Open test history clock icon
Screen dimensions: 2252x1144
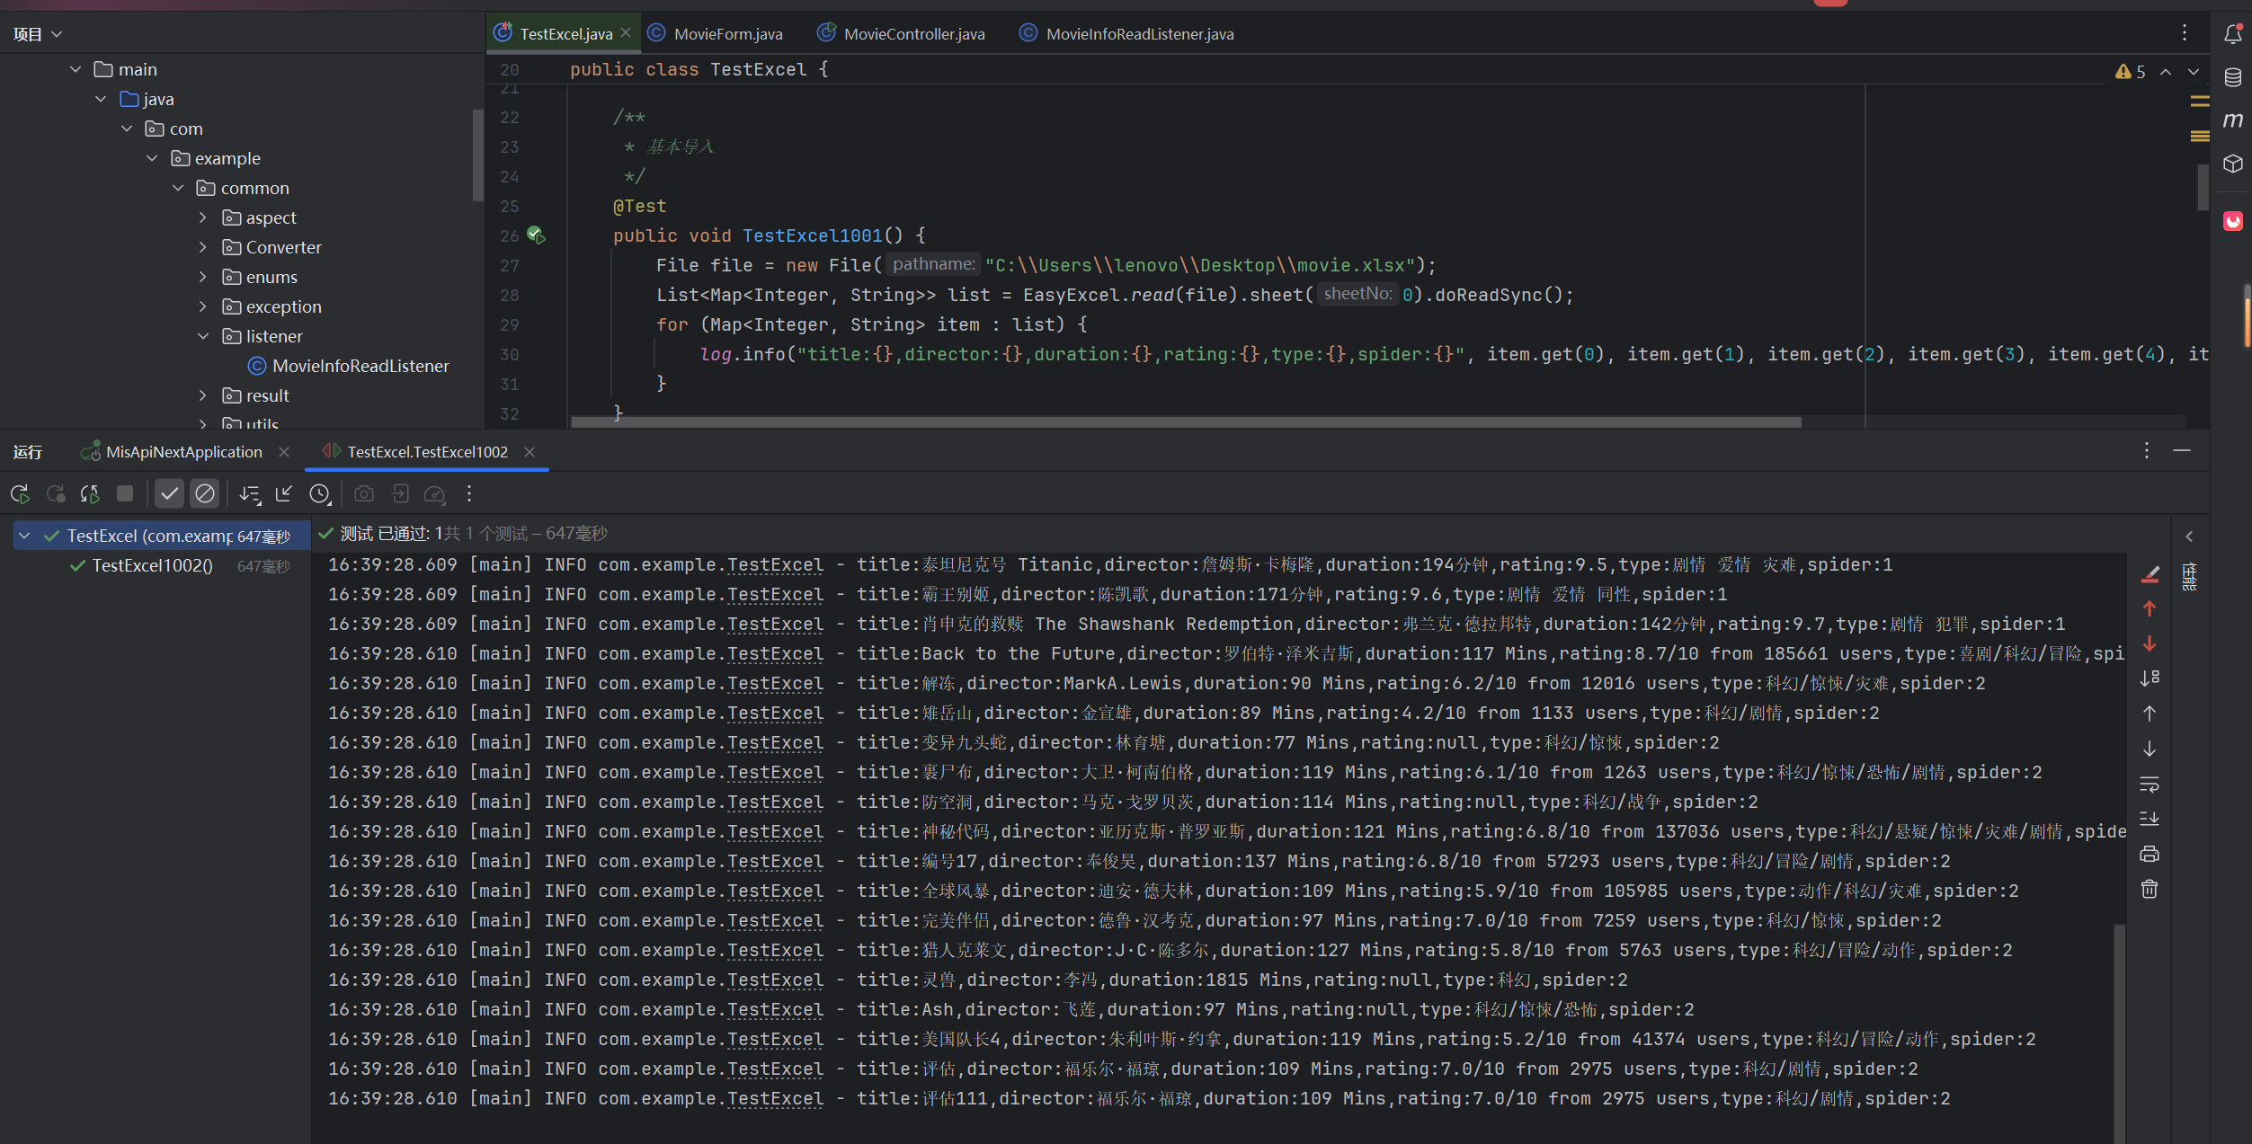click(x=319, y=493)
